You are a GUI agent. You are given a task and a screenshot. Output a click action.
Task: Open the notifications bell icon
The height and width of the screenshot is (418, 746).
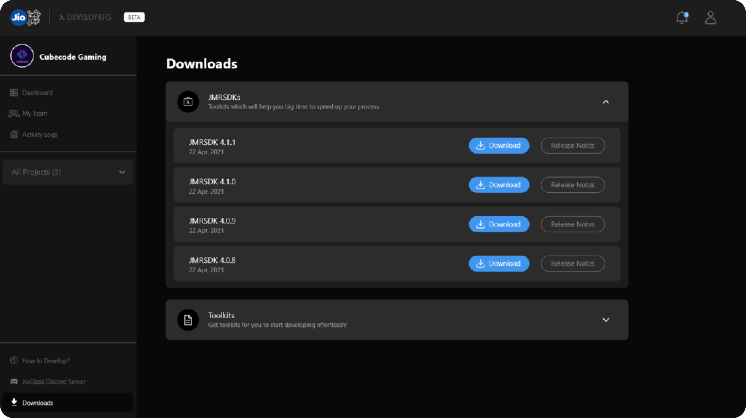click(x=682, y=17)
